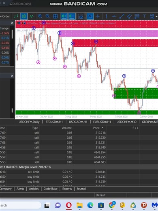Zoom in on the chart

click(40, 16)
